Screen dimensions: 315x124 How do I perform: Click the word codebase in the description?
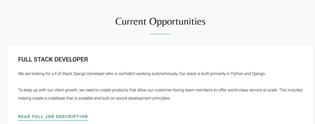tap(55, 98)
